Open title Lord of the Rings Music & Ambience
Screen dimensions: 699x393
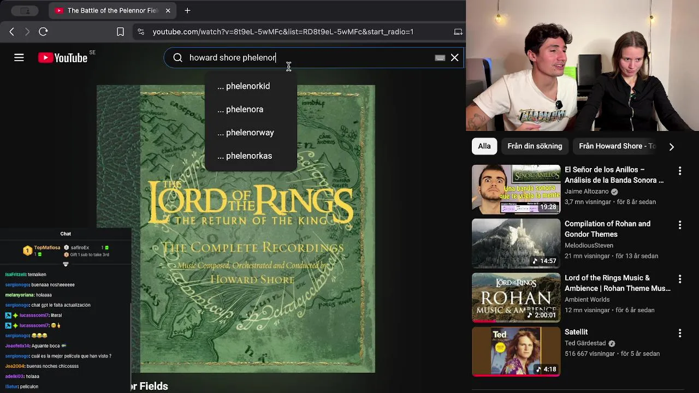coord(618,283)
